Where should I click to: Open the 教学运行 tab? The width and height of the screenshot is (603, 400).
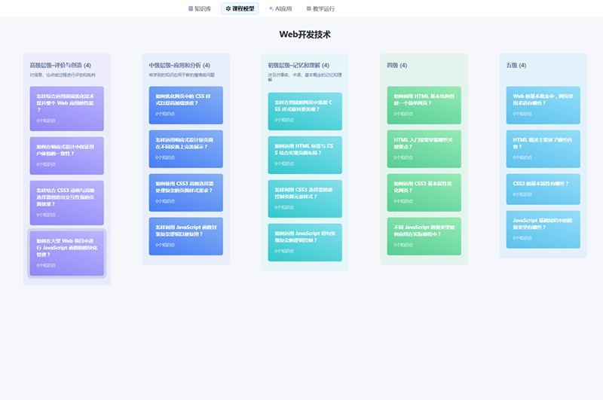(324, 9)
